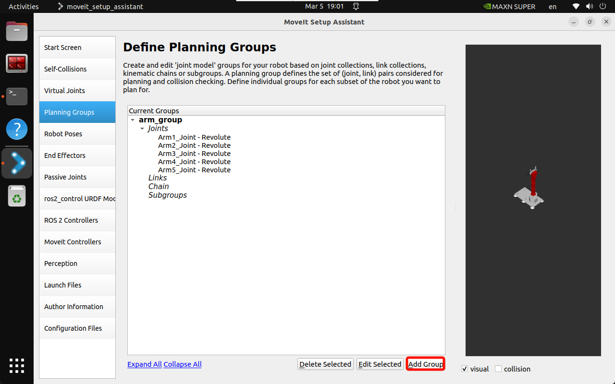Select the Chain tree item
The width and height of the screenshot is (615, 384).
(159, 187)
